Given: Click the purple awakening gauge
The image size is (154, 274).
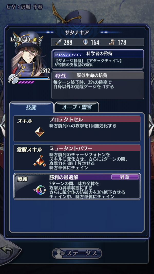Looking at the screenshot, I should coord(26,82).
